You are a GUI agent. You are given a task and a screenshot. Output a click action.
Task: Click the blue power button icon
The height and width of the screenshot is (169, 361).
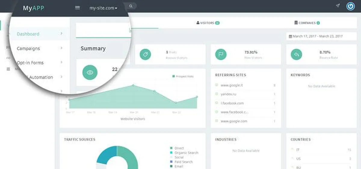(350, 6)
